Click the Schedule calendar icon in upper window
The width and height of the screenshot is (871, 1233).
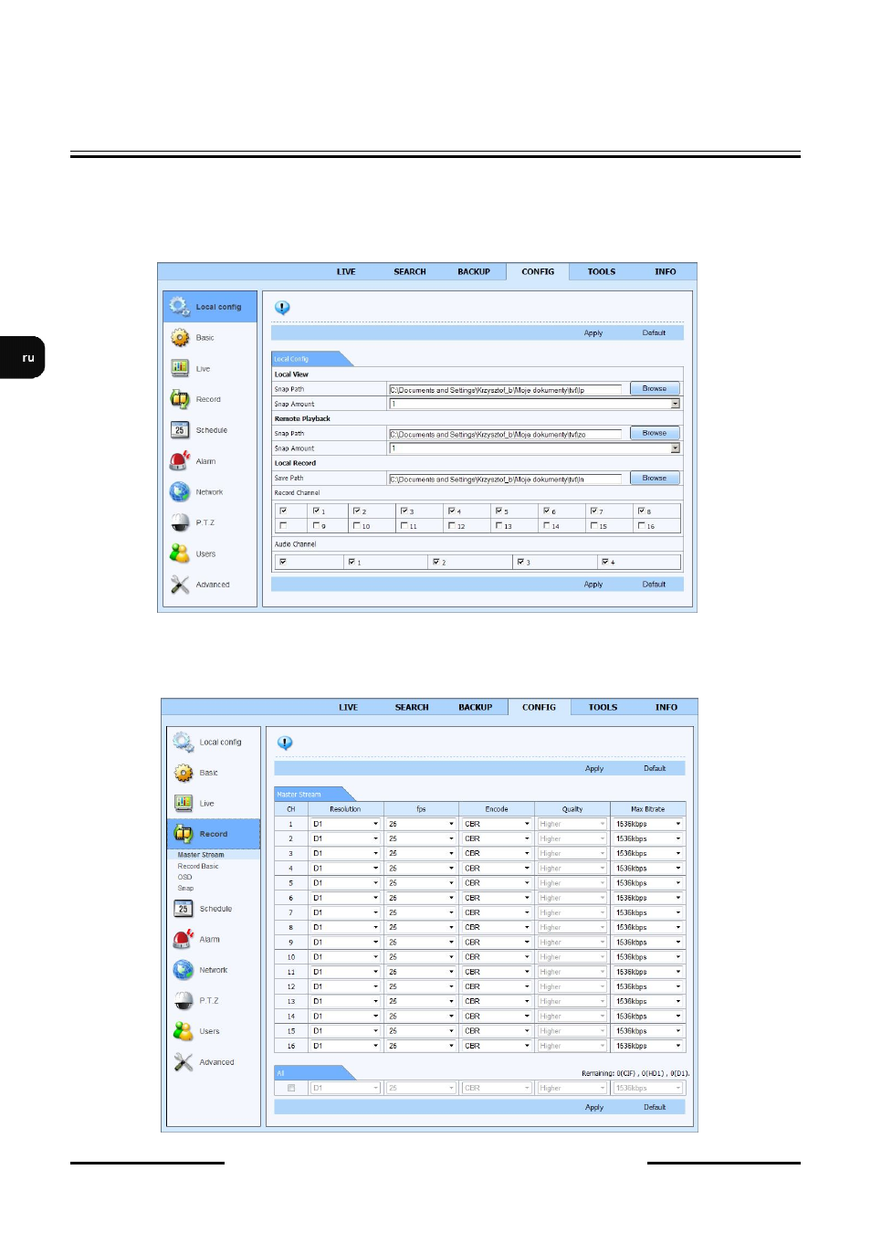coord(180,430)
